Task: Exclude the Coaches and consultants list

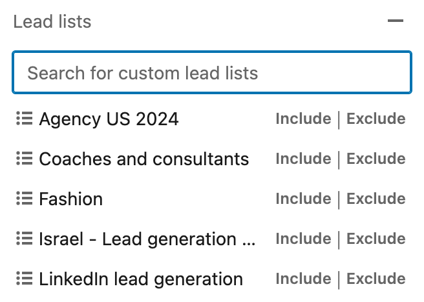Action: pyautogui.click(x=376, y=159)
